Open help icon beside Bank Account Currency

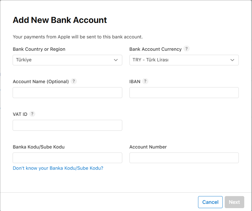pyautogui.click(x=187, y=49)
